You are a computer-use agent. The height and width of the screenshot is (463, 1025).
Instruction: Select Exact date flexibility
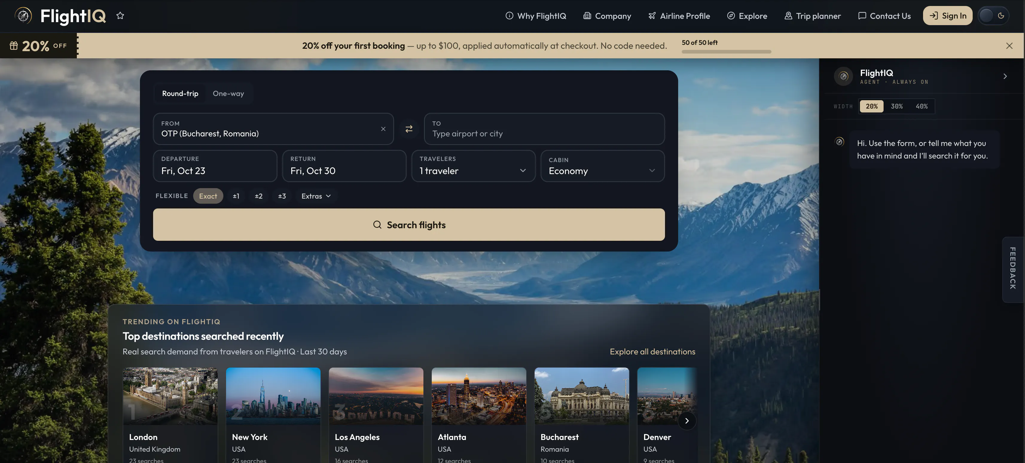tap(208, 196)
